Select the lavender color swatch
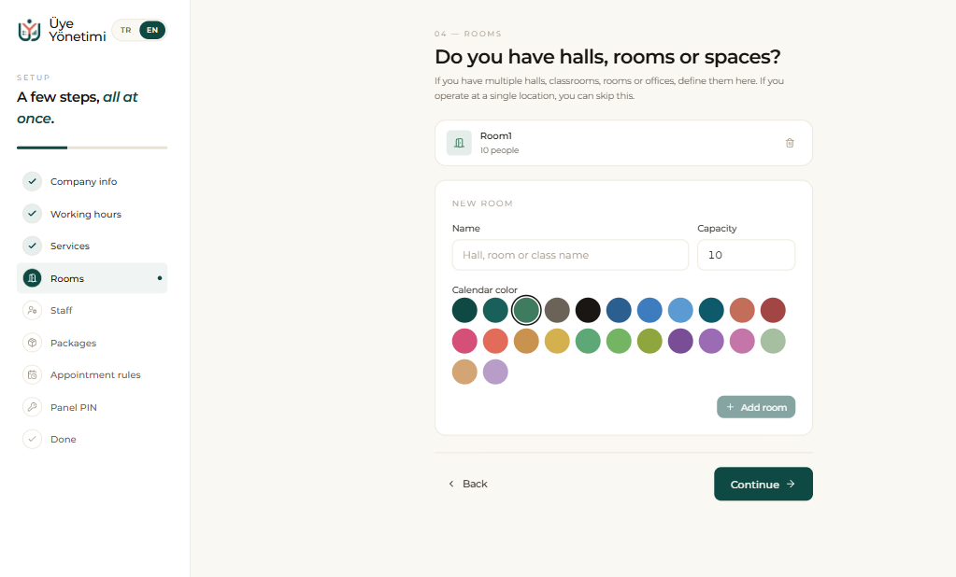956x577 pixels. pos(495,372)
